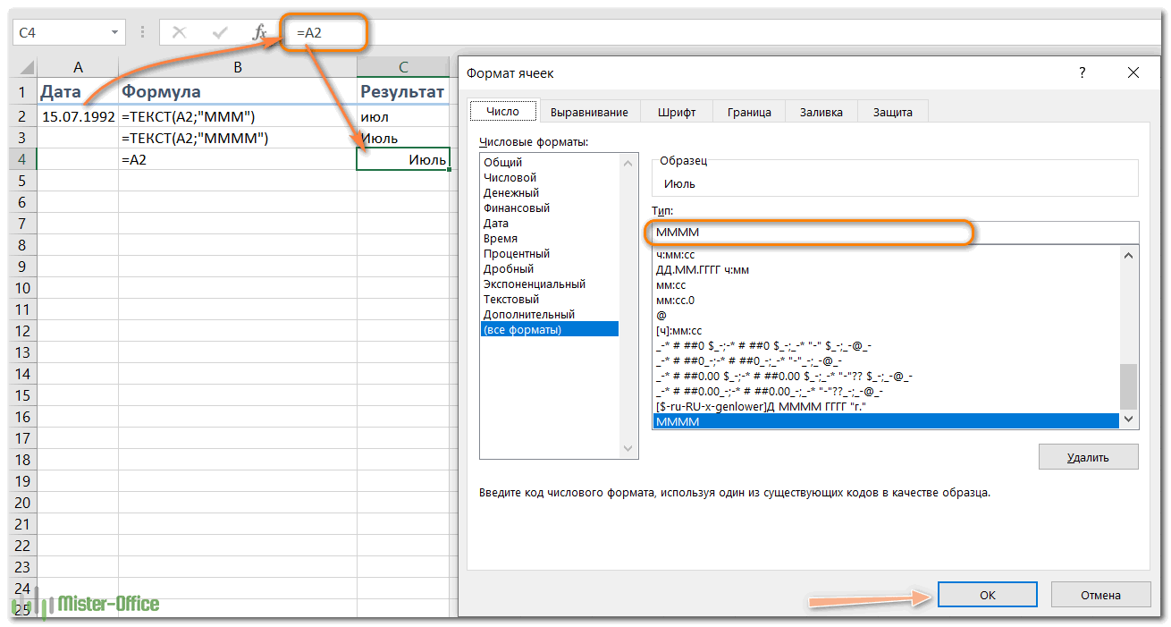Click the Тип format code input field

click(x=896, y=233)
